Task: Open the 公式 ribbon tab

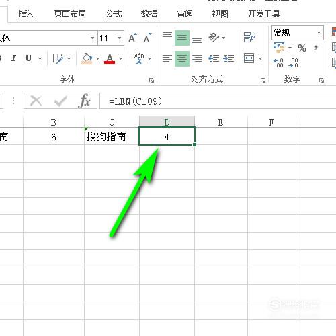Action: coord(114,14)
